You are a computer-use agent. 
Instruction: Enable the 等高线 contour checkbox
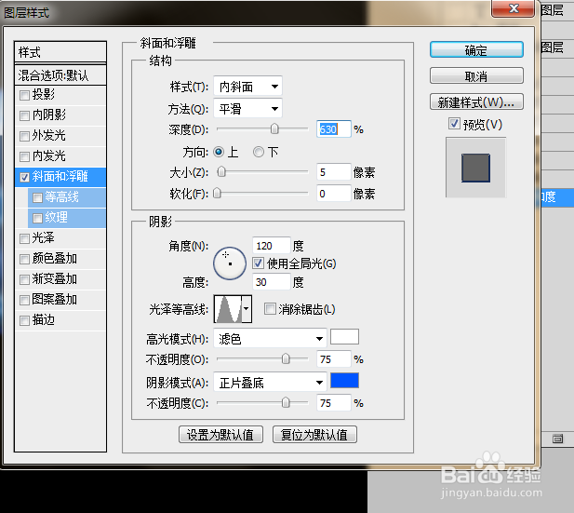click(x=37, y=198)
